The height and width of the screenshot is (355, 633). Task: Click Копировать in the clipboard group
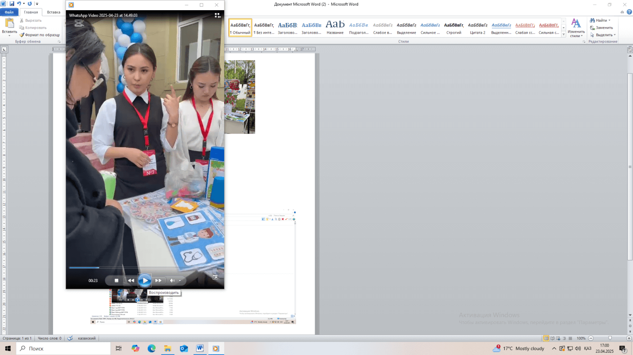pyautogui.click(x=32, y=27)
